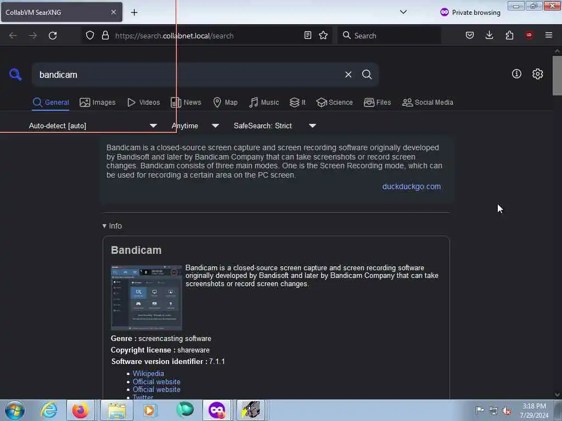Viewport: 562px width, 421px height.
Task: Bookmark this page with star
Action: (x=323, y=35)
